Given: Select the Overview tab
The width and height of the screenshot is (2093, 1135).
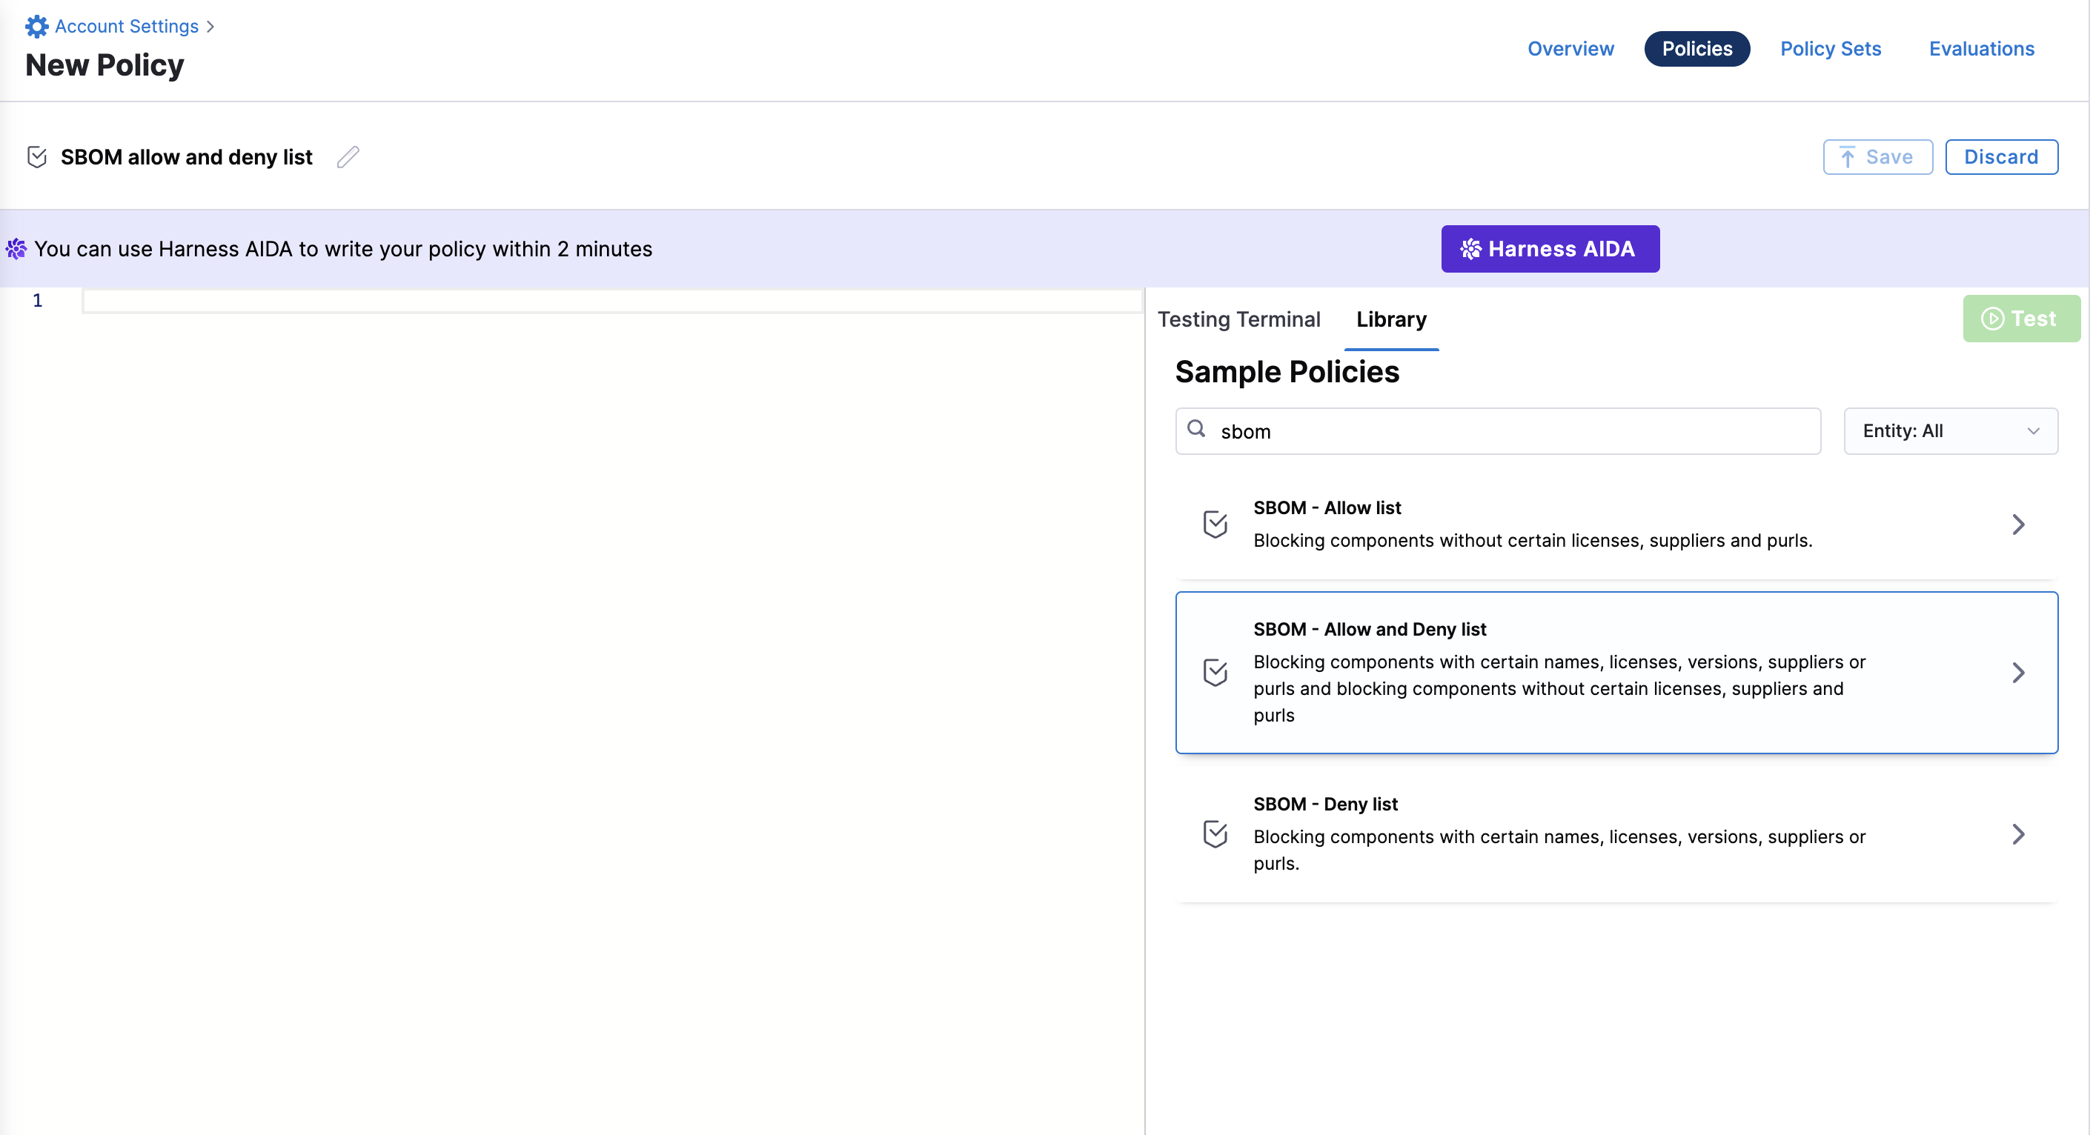Looking at the screenshot, I should tap(1570, 48).
